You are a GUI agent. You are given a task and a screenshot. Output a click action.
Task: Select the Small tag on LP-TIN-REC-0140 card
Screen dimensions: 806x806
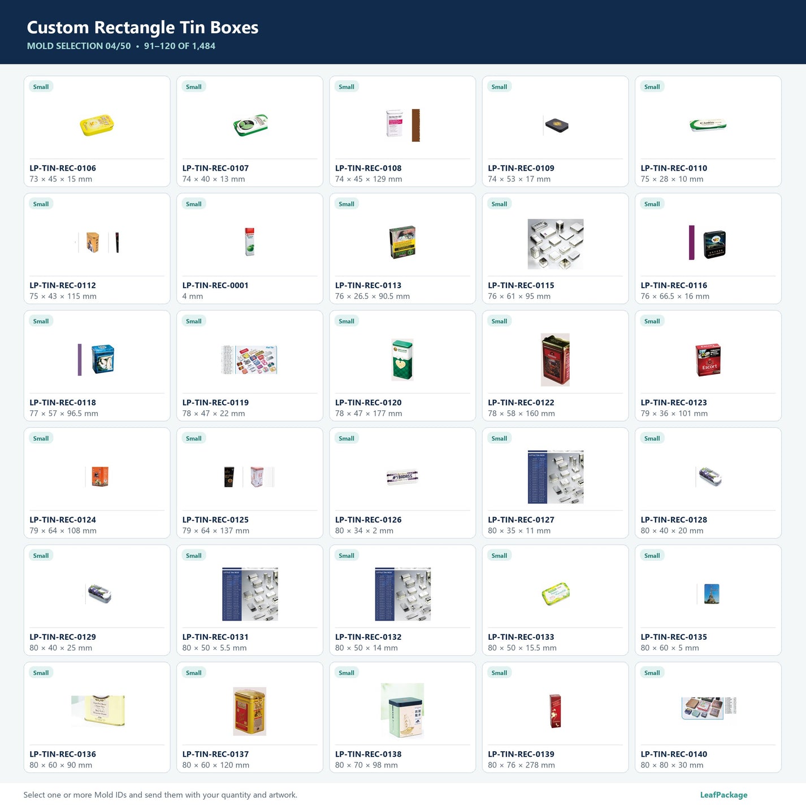[652, 673]
